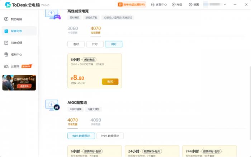Click the 游戏免下载 tag
The height and width of the screenshot is (157, 251).
click(91, 18)
